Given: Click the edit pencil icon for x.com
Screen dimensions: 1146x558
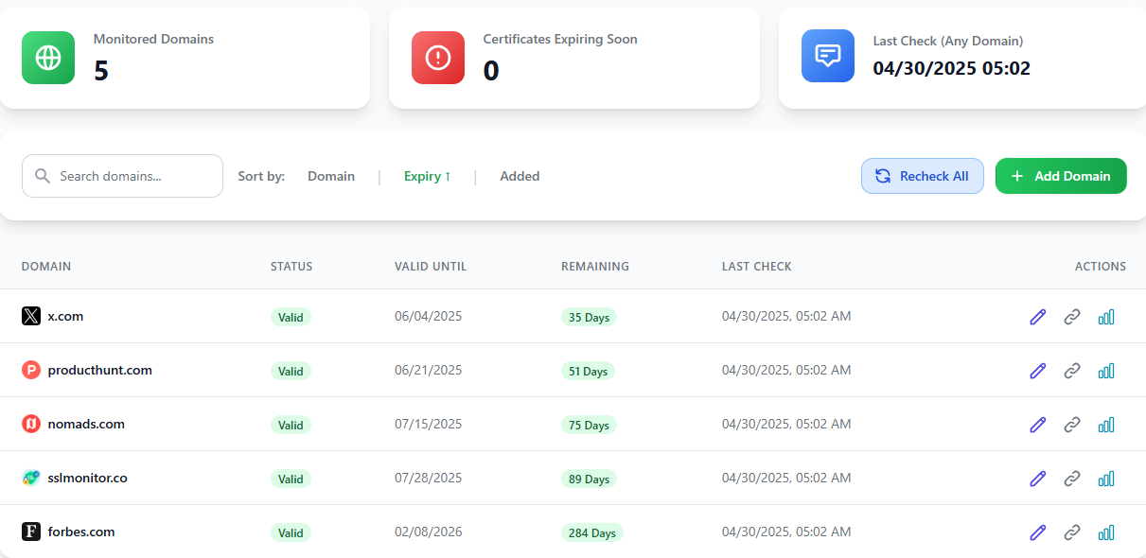Looking at the screenshot, I should [x=1037, y=317].
